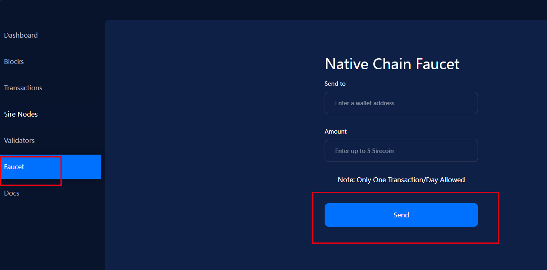Viewport: 547px width, 270px height.
Task: Open the Transactions sidebar item
Action: click(x=23, y=88)
